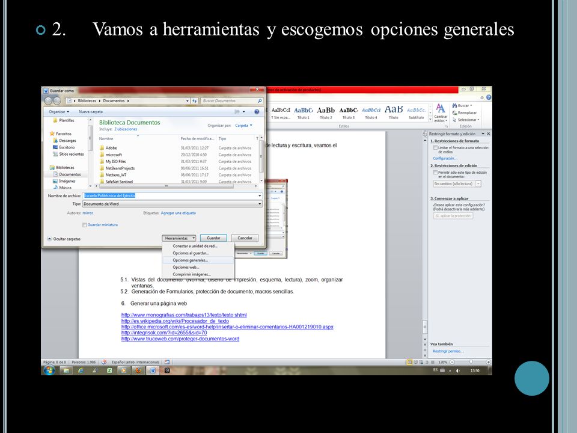Open the Organizar dropdown menu

(59, 112)
